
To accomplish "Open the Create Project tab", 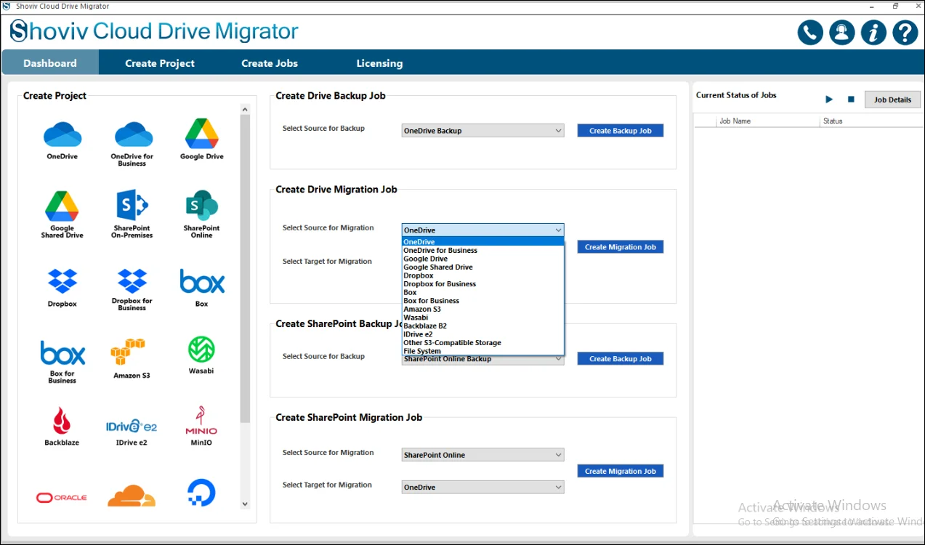I will coord(160,63).
